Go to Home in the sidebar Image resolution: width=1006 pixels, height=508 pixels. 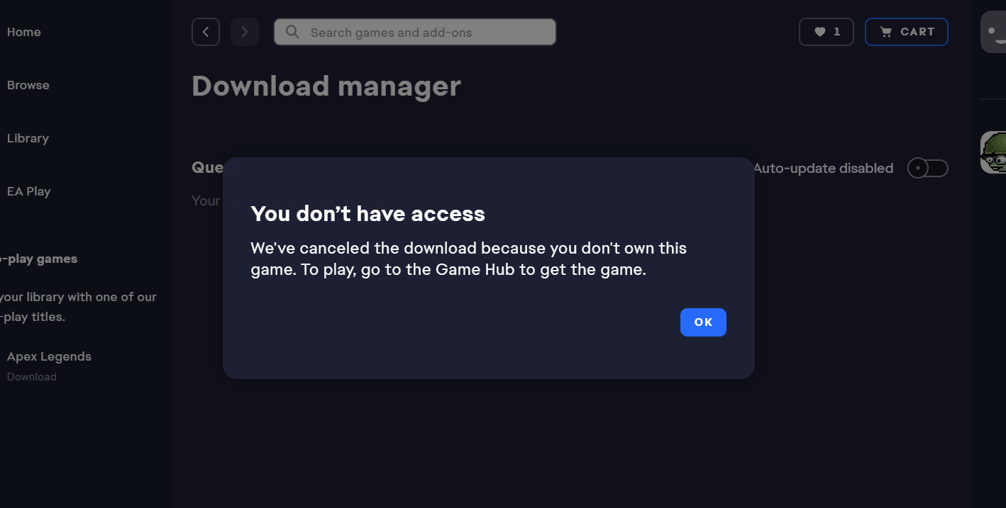tap(24, 32)
